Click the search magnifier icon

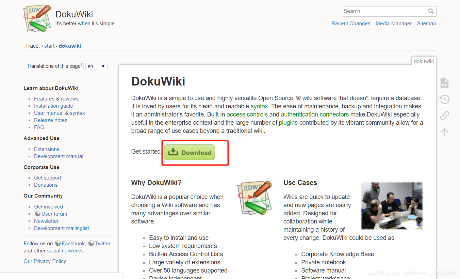click(x=431, y=11)
